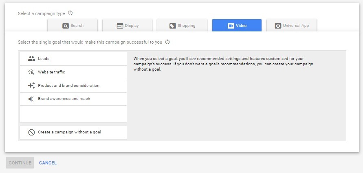The height and width of the screenshot is (173, 363).
Task: Click the CANCEL link
Action: tap(48, 163)
